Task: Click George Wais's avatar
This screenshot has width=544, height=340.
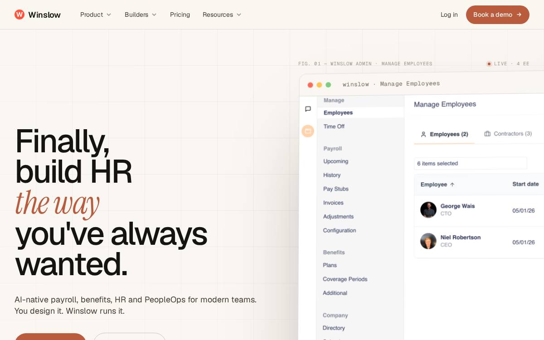Action: coord(428,210)
